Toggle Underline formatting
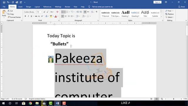 pos(31,16)
